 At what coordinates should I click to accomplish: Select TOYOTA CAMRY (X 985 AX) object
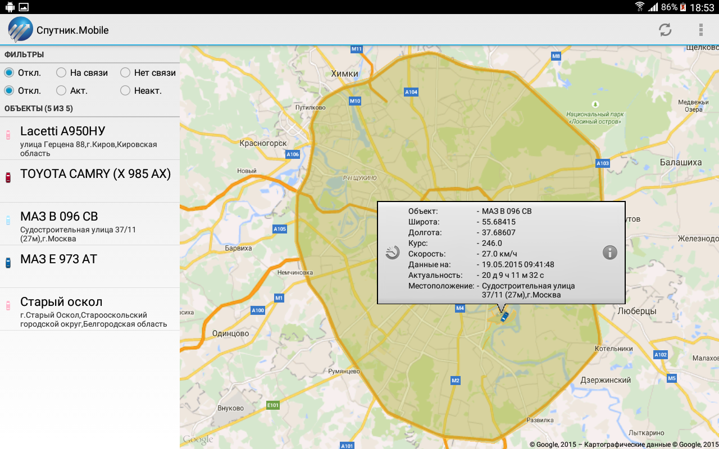tap(90, 181)
